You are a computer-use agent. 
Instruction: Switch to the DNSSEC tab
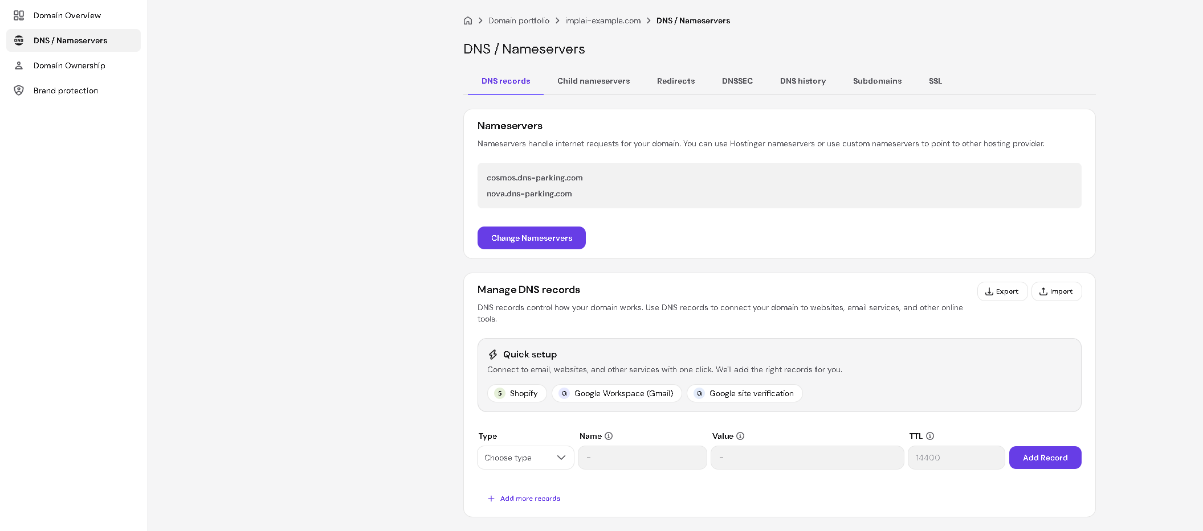click(737, 81)
